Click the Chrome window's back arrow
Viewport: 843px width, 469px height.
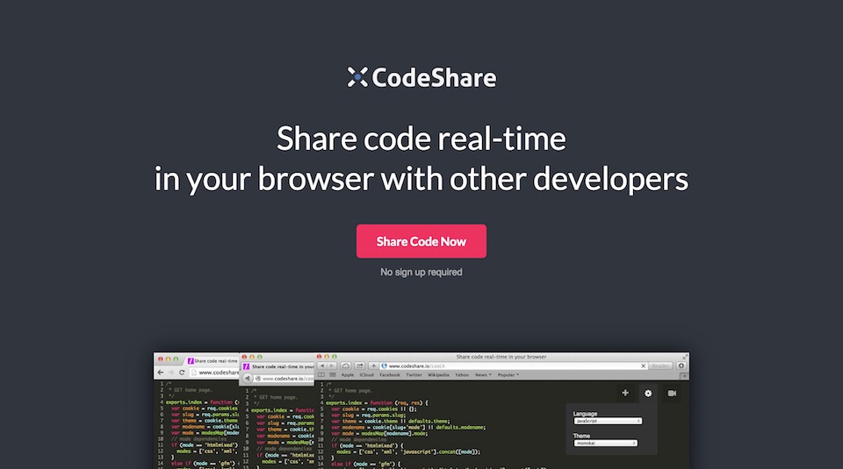[160, 373]
